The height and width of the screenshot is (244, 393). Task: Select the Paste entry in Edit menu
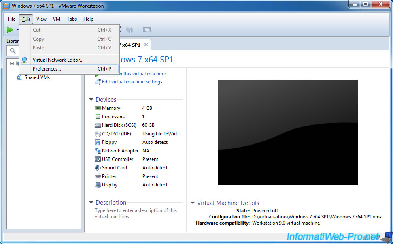pos(69,48)
